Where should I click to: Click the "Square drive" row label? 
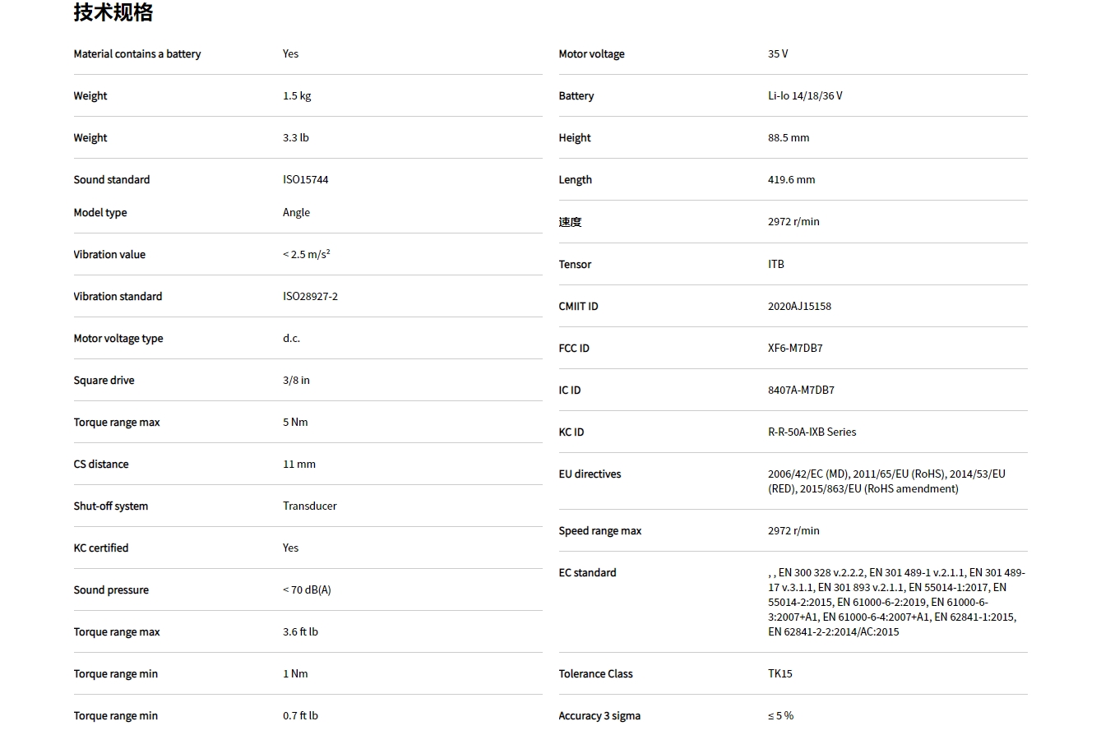coord(104,381)
